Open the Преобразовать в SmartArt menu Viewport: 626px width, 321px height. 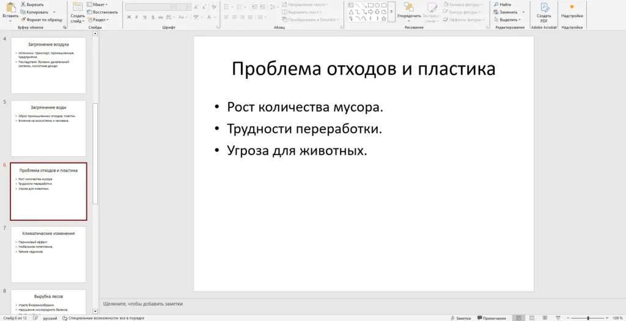click(310, 20)
